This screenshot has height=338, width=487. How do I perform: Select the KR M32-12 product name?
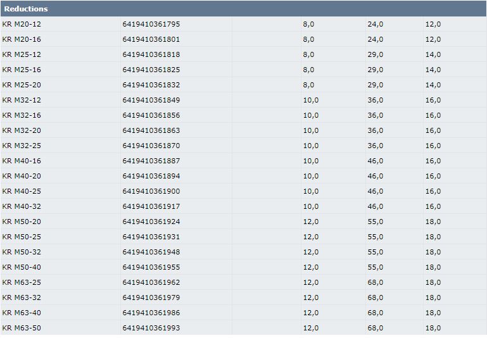[x=22, y=100]
